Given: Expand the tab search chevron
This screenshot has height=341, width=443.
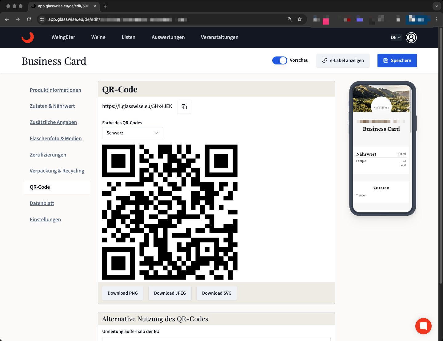Looking at the screenshot, I should [437, 6].
